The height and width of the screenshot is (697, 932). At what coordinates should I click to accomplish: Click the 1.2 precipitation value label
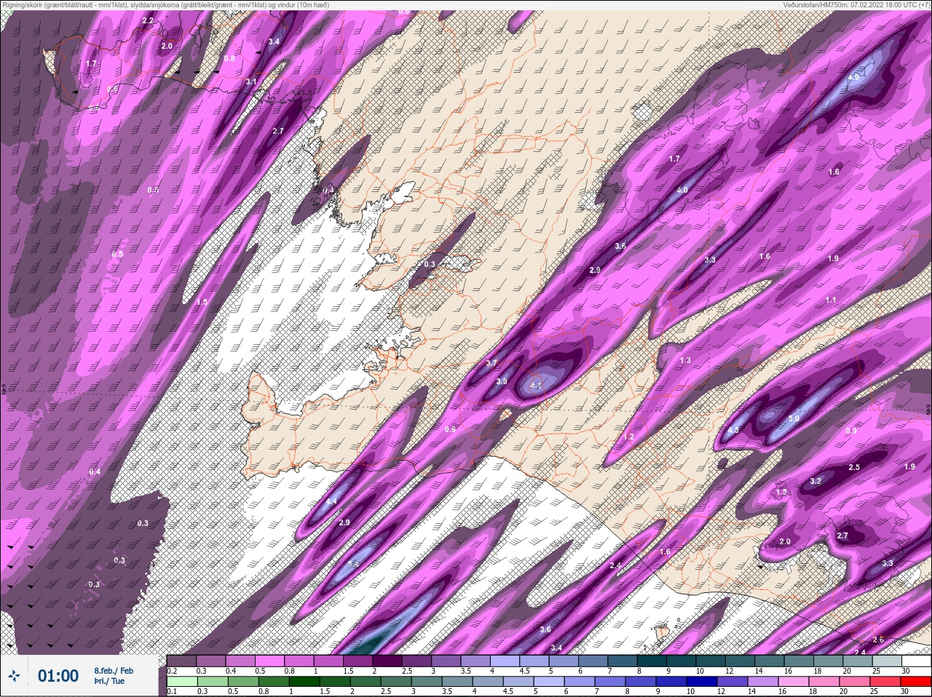click(629, 437)
